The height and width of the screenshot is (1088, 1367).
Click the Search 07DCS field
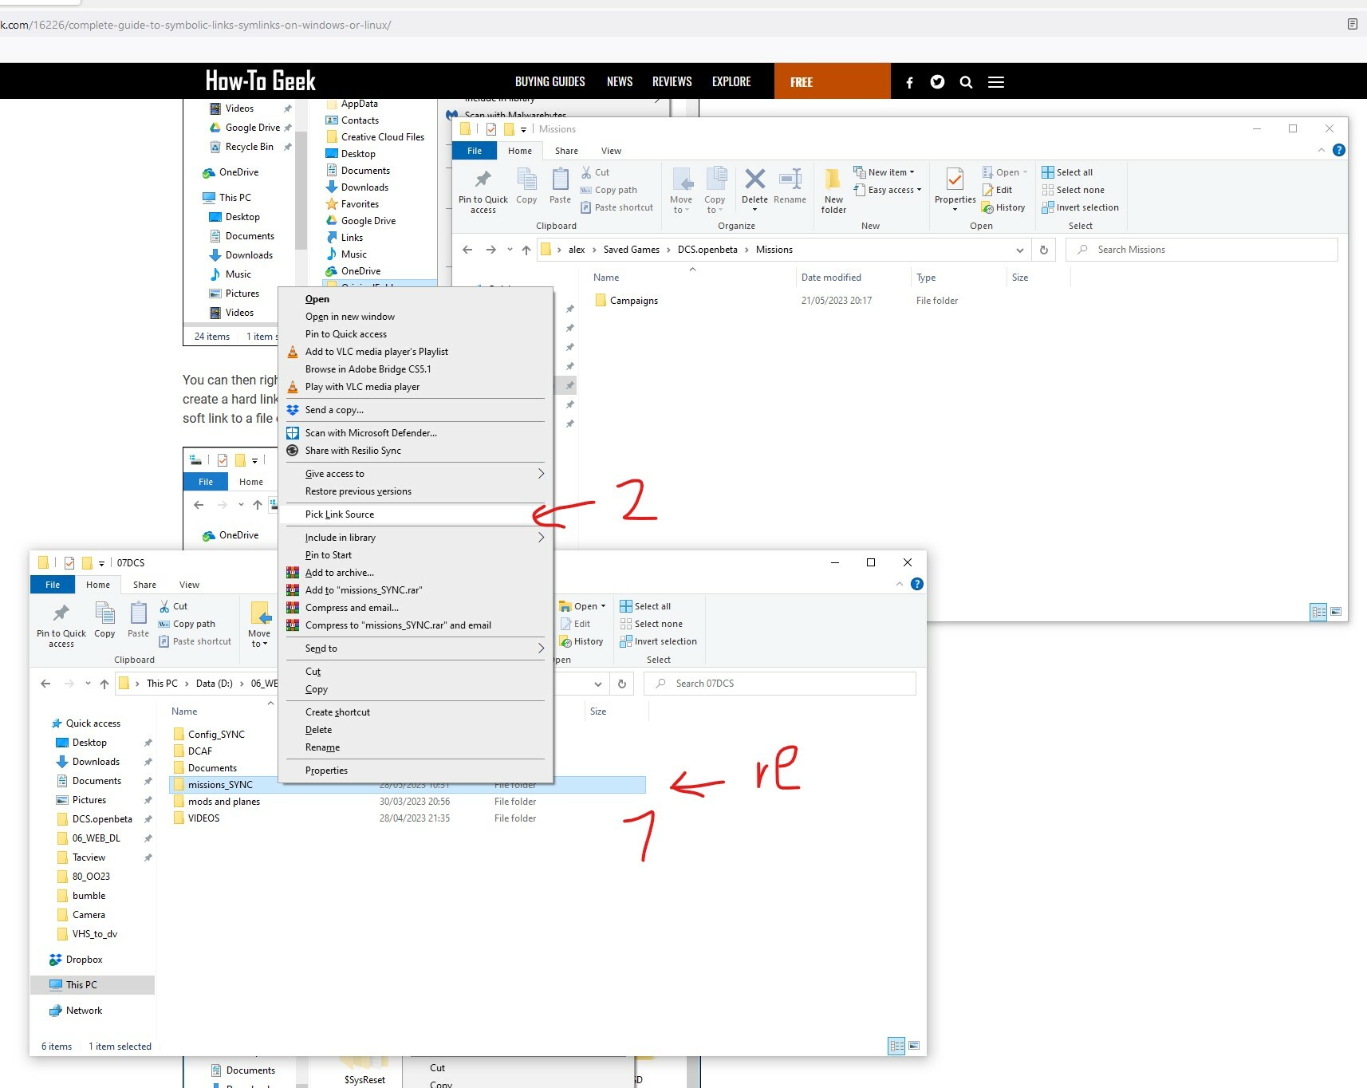click(x=779, y=684)
